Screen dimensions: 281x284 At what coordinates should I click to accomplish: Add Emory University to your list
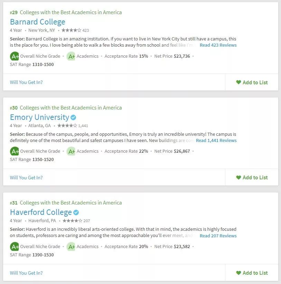[x=252, y=178]
